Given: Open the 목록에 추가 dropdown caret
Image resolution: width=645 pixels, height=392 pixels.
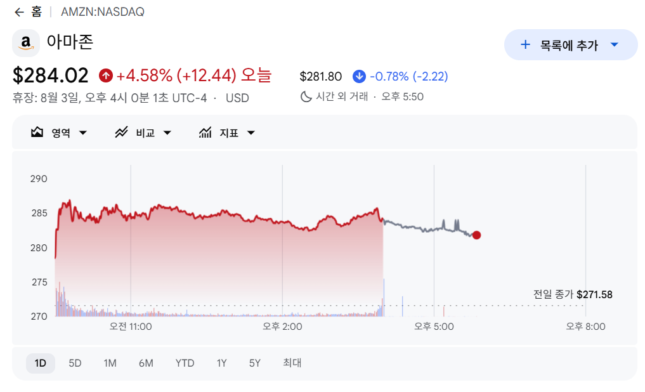Looking at the screenshot, I should tap(615, 44).
